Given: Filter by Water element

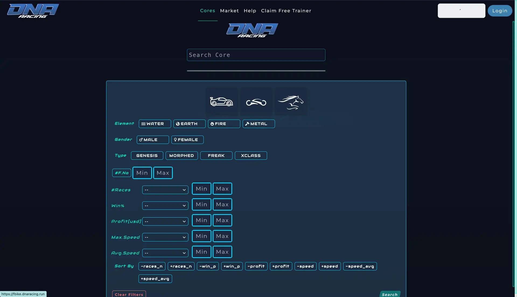Looking at the screenshot, I should (x=155, y=124).
